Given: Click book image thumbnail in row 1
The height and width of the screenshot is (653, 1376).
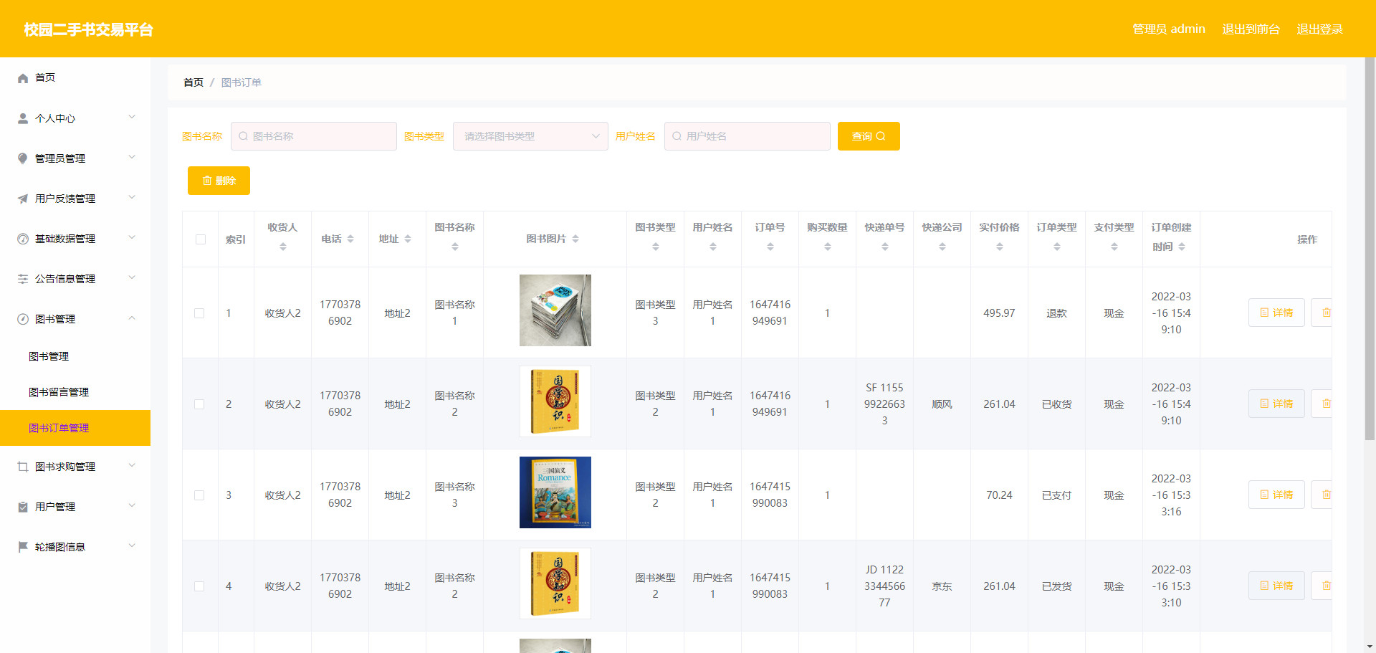Looking at the screenshot, I should [555, 310].
